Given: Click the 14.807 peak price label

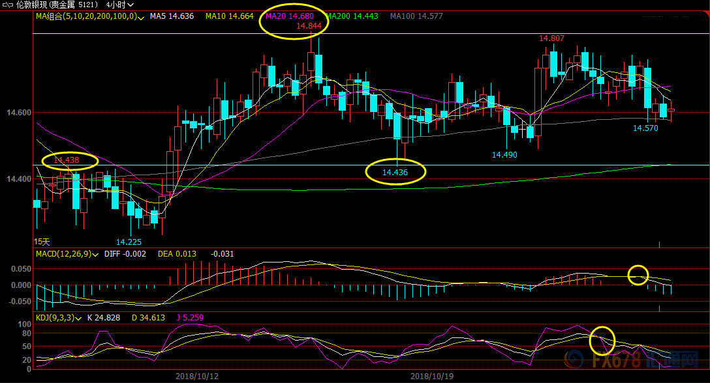Looking at the screenshot, I should pyautogui.click(x=551, y=38).
